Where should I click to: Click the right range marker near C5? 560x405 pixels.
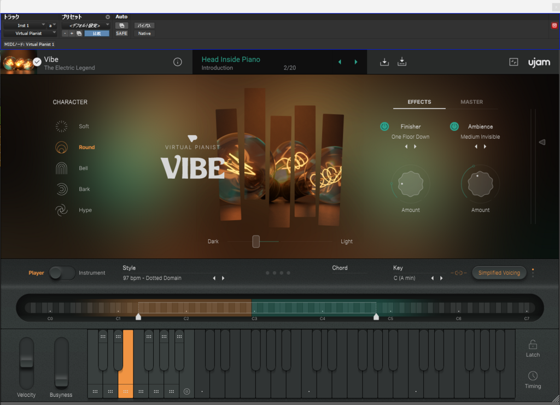(376, 316)
